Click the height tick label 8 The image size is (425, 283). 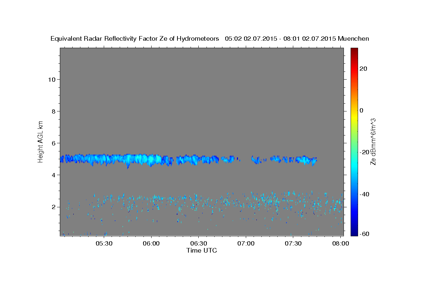click(x=54, y=111)
